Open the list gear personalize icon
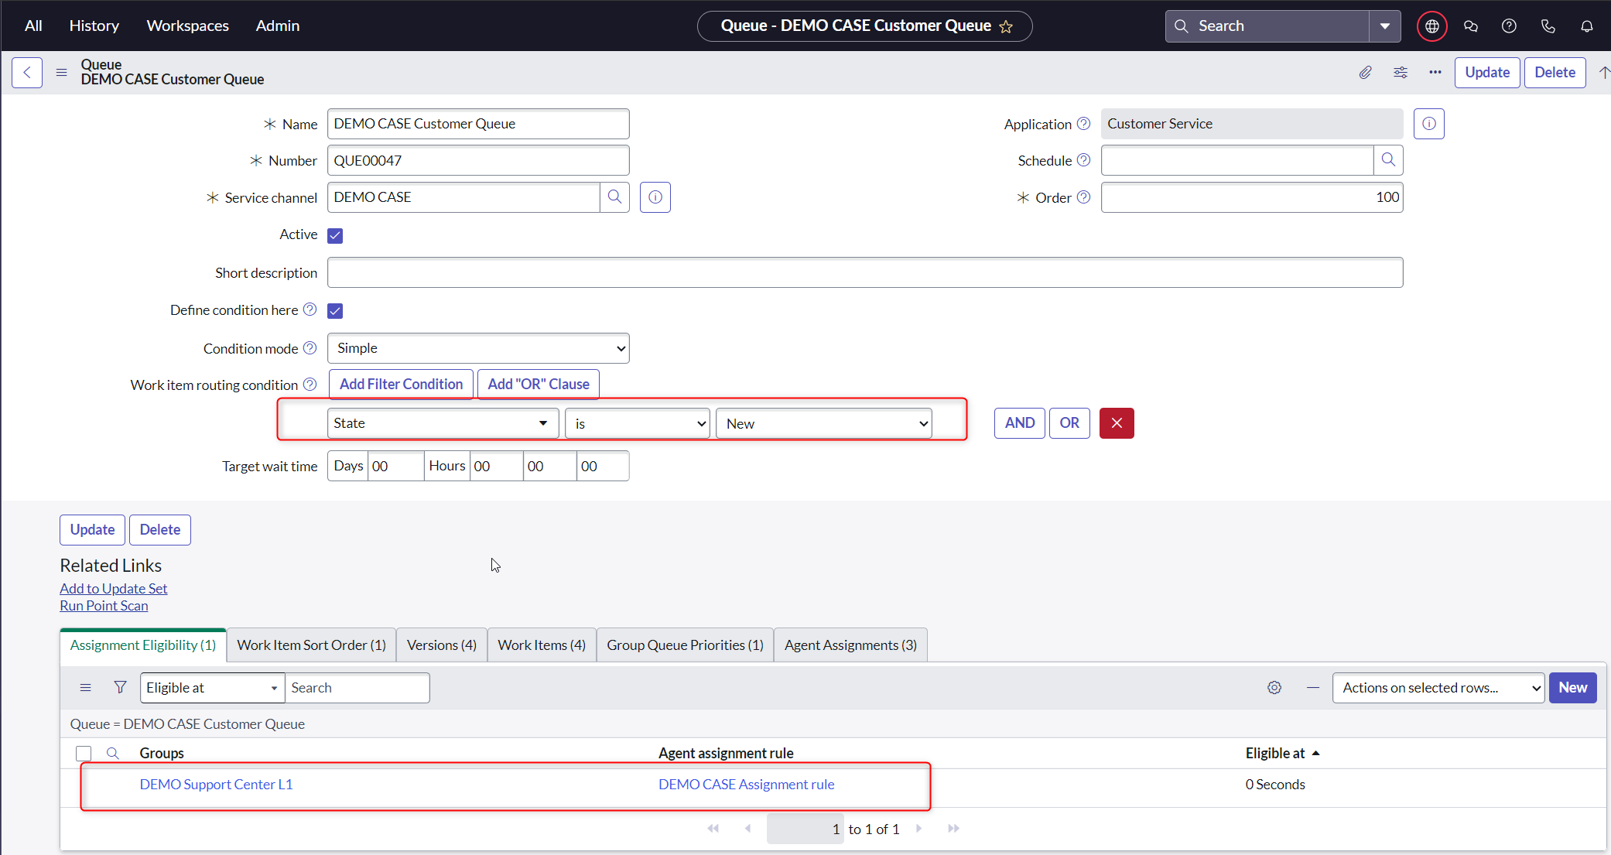The width and height of the screenshot is (1611, 855). [x=1274, y=688]
